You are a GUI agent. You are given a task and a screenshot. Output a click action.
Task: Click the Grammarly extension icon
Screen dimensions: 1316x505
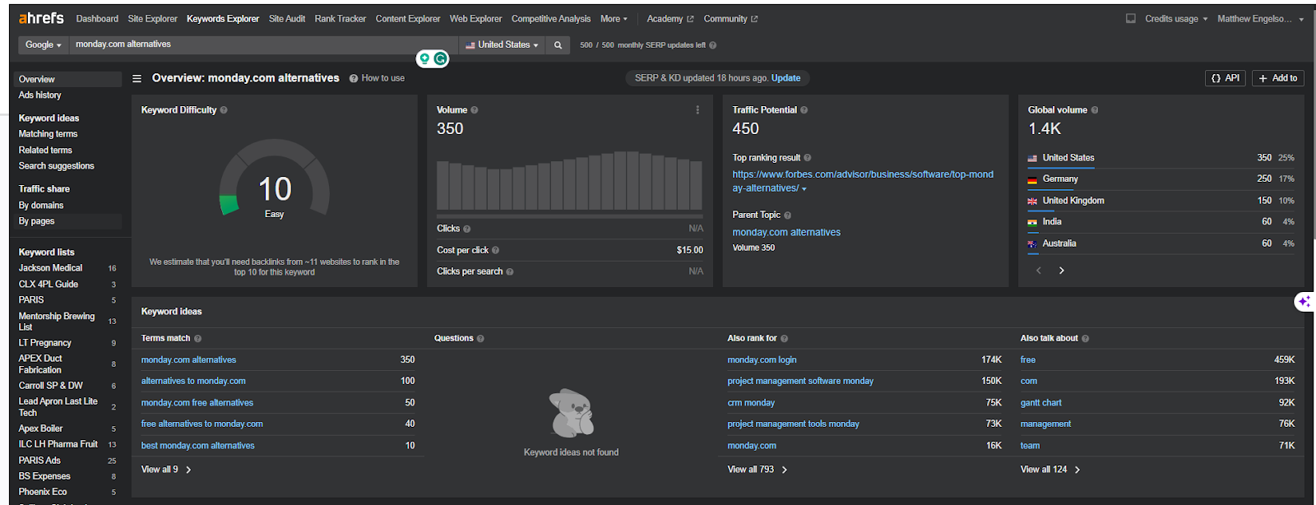(x=441, y=58)
